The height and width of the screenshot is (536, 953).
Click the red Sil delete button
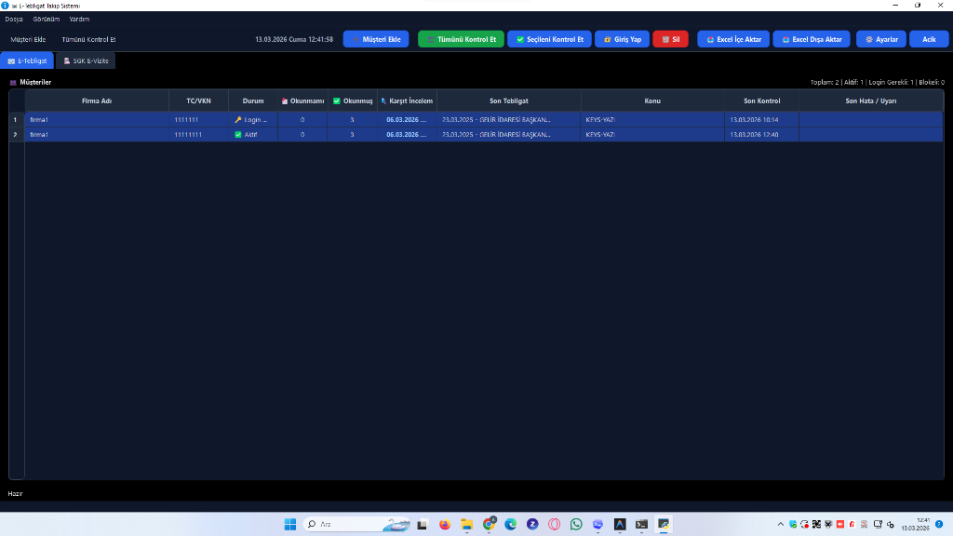(x=671, y=40)
